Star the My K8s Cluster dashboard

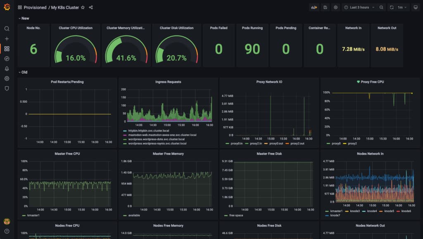click(x=83, y=7)
